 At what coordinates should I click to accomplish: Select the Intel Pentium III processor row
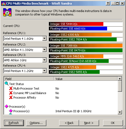pos(61,111)
